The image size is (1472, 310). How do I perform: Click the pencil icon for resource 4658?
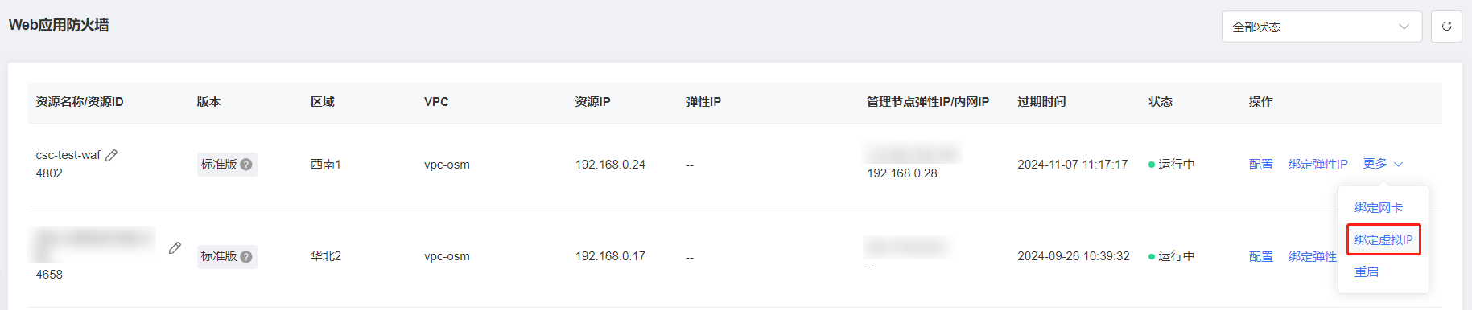pos(175,248)
